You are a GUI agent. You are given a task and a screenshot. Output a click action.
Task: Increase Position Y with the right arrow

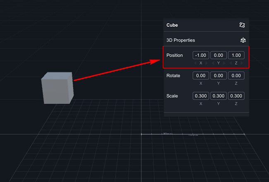click(224, 63)
